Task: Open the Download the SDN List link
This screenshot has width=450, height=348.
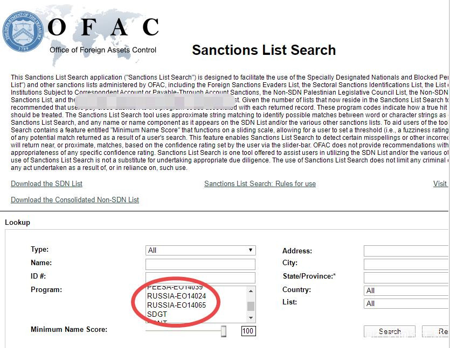Action: point(47,184)
